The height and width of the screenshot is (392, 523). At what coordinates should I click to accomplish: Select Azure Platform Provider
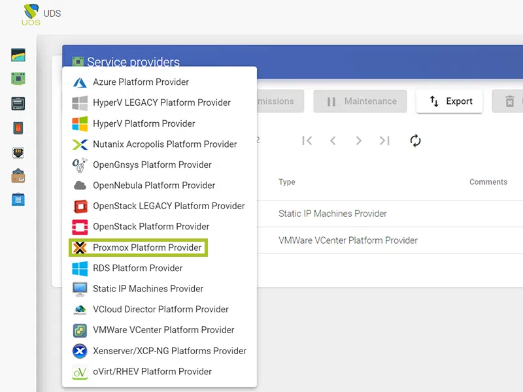click(160, 82)
